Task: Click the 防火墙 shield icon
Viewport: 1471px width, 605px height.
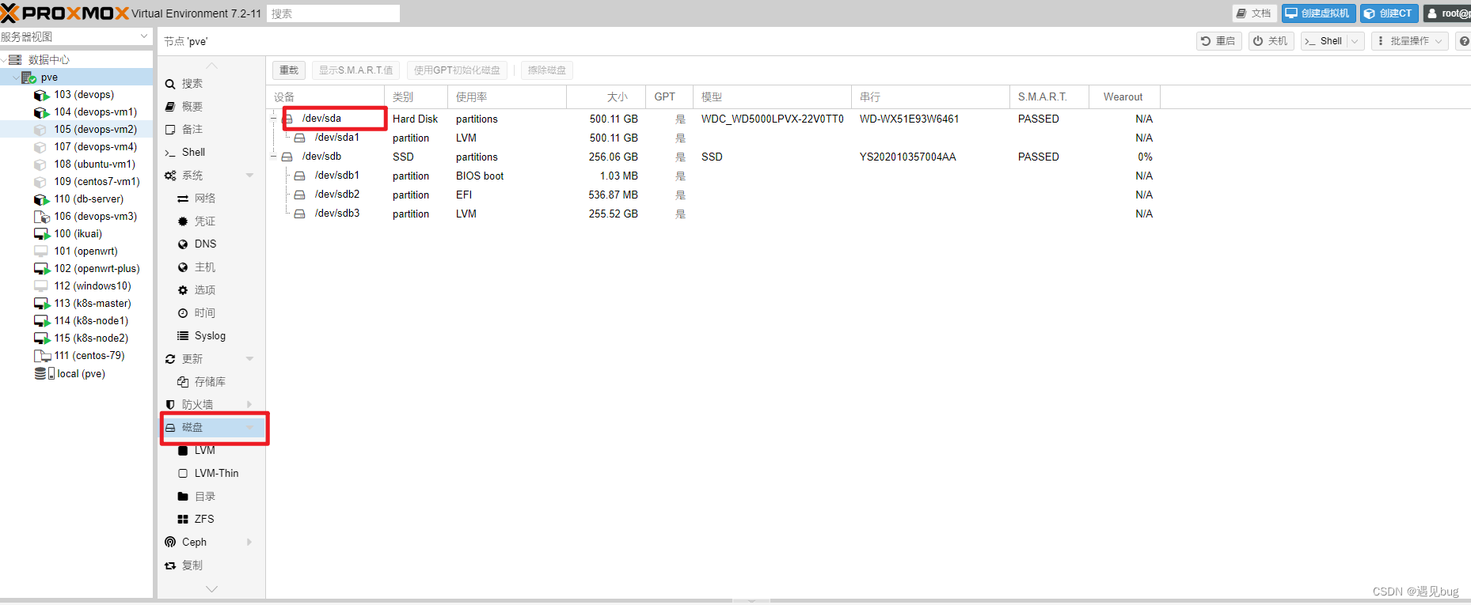Action: 170,405
